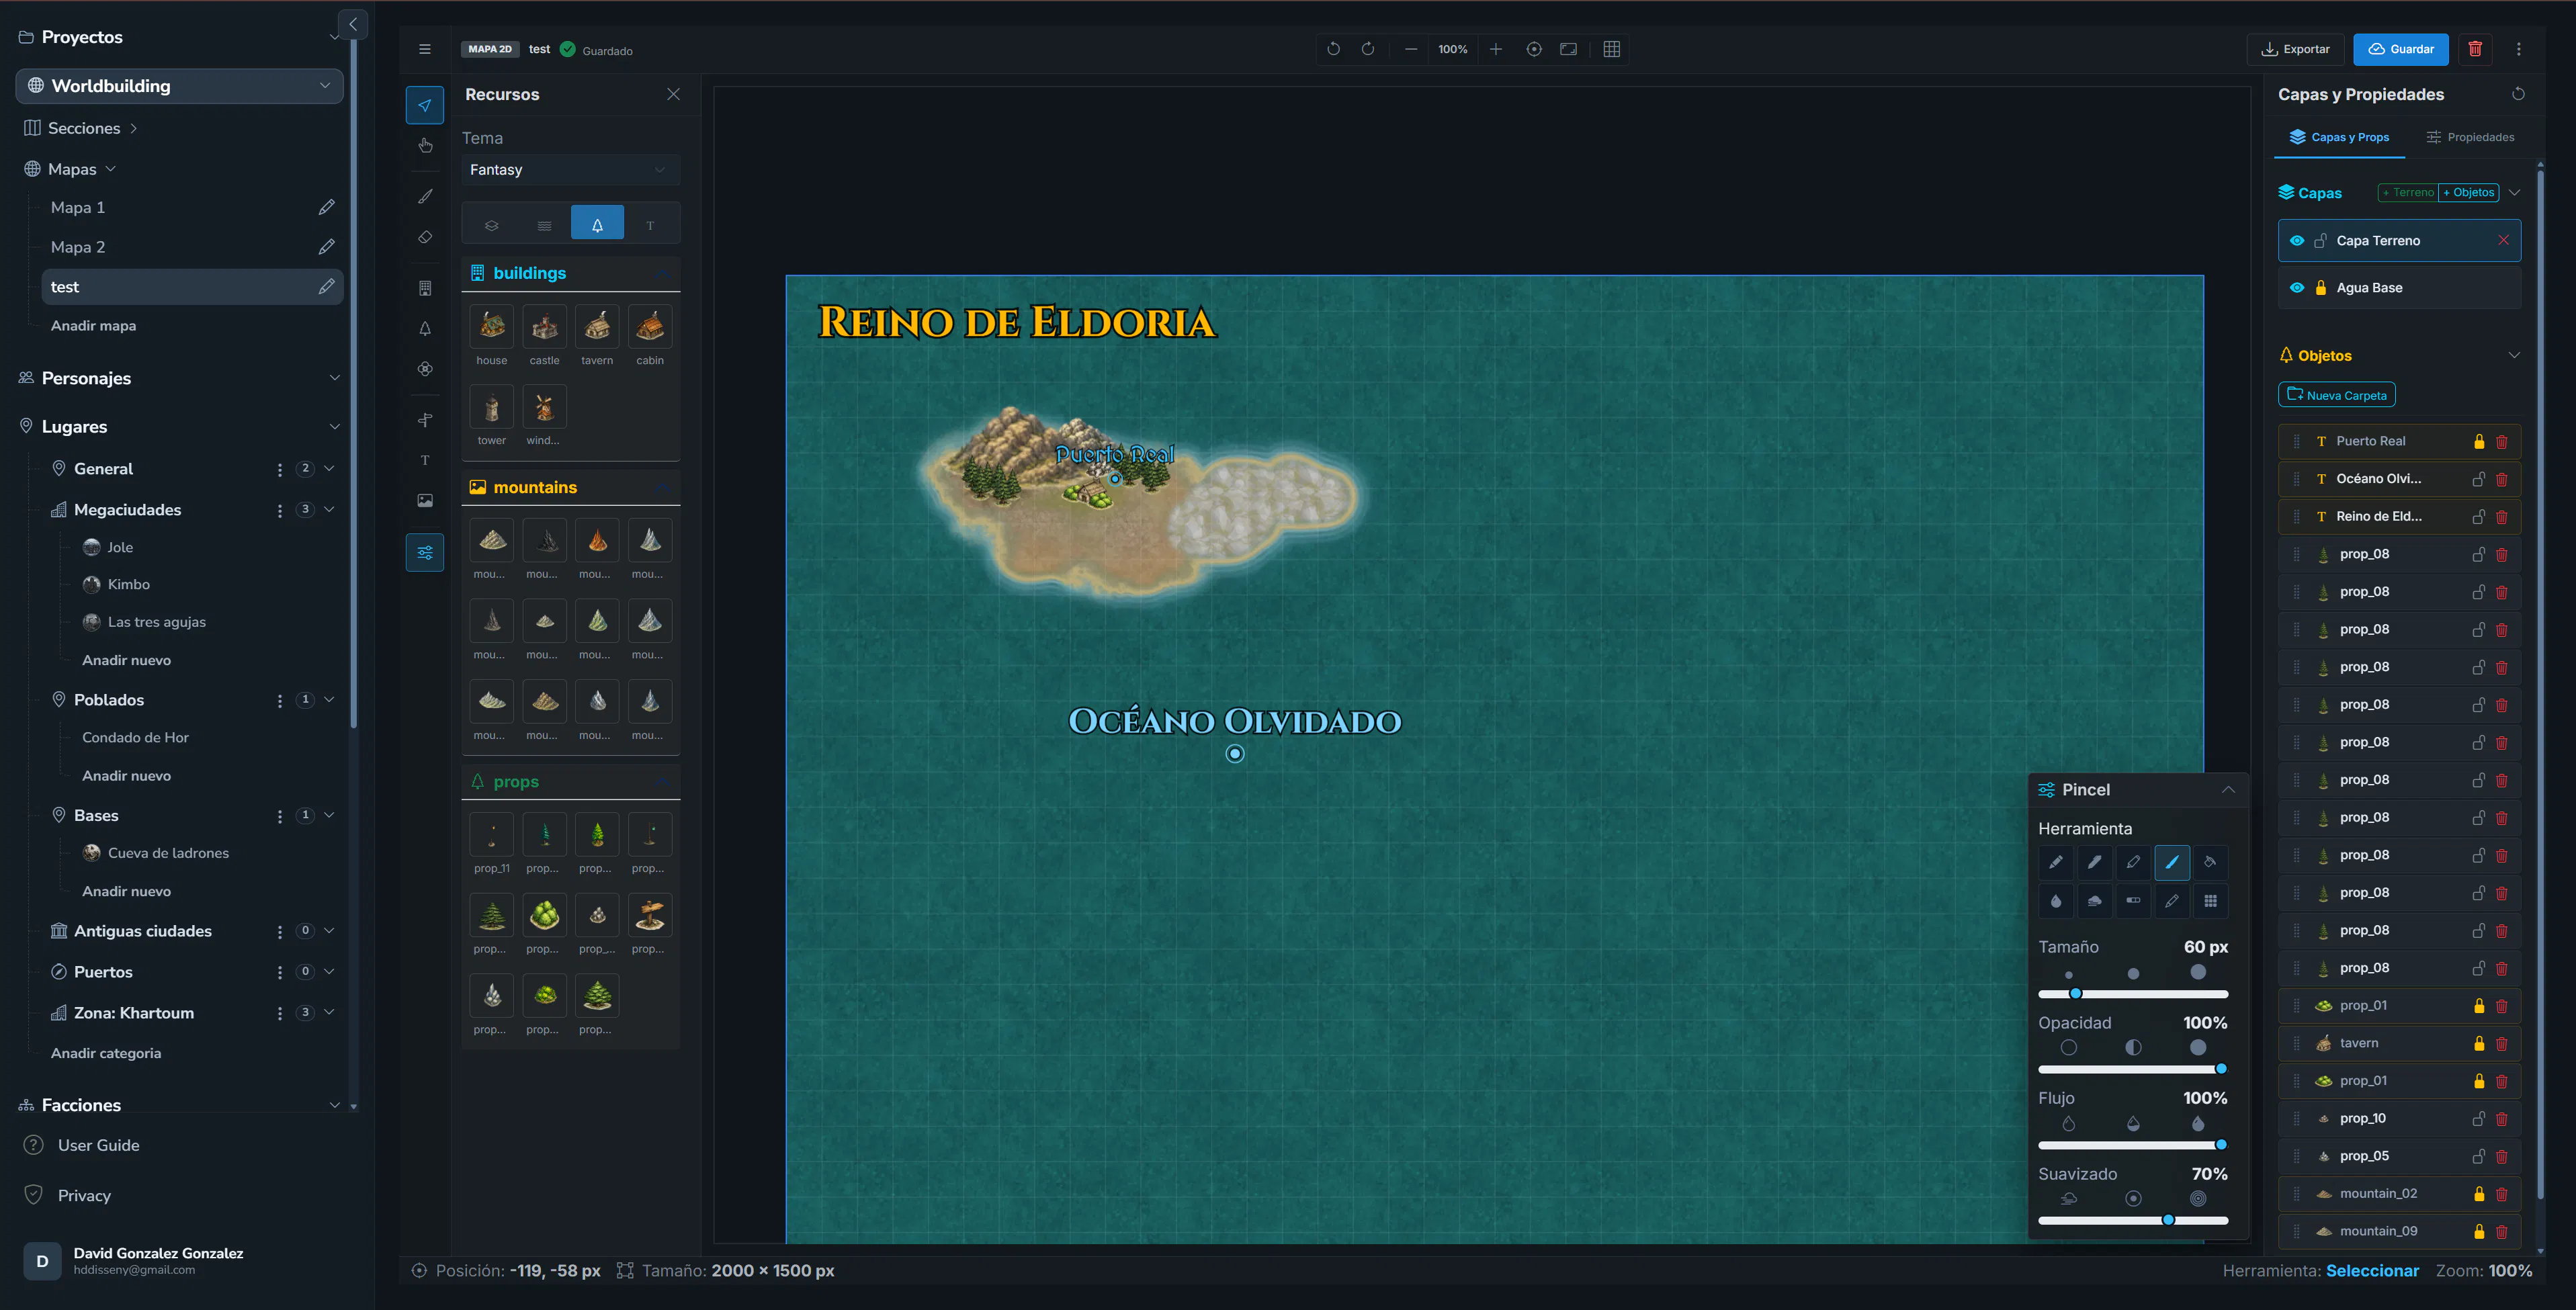Adjust the Opacidad slider

point(2133,1069)
